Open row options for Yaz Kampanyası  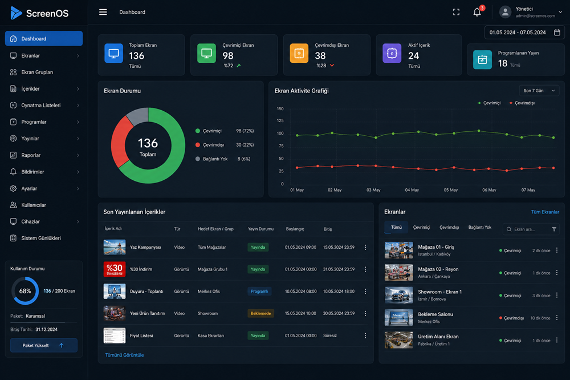click(x=365, y=247)
